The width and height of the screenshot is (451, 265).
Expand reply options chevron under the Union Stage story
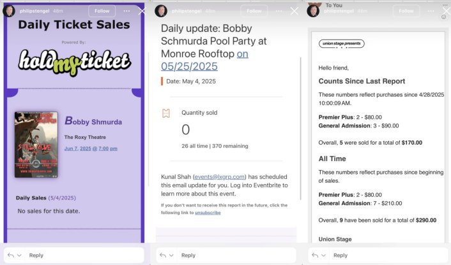pos(324,255)
